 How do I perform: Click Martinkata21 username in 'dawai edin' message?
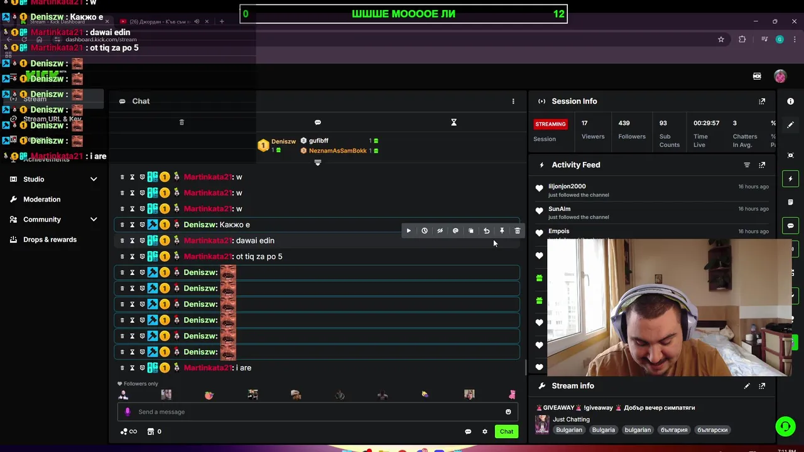click(x=208, y=240)
